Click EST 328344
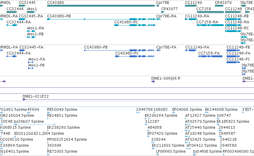The height and width of the screenshot is (156, 254). 158,140
